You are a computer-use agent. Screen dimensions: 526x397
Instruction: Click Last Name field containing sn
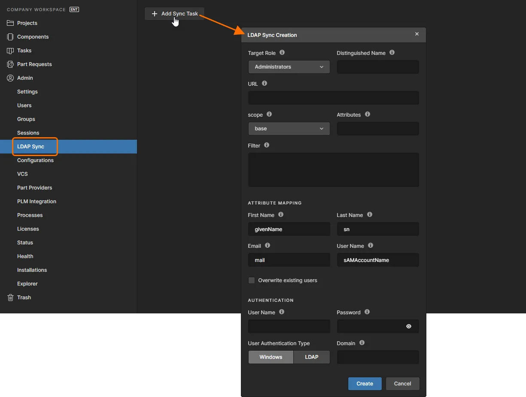point(378,229)
